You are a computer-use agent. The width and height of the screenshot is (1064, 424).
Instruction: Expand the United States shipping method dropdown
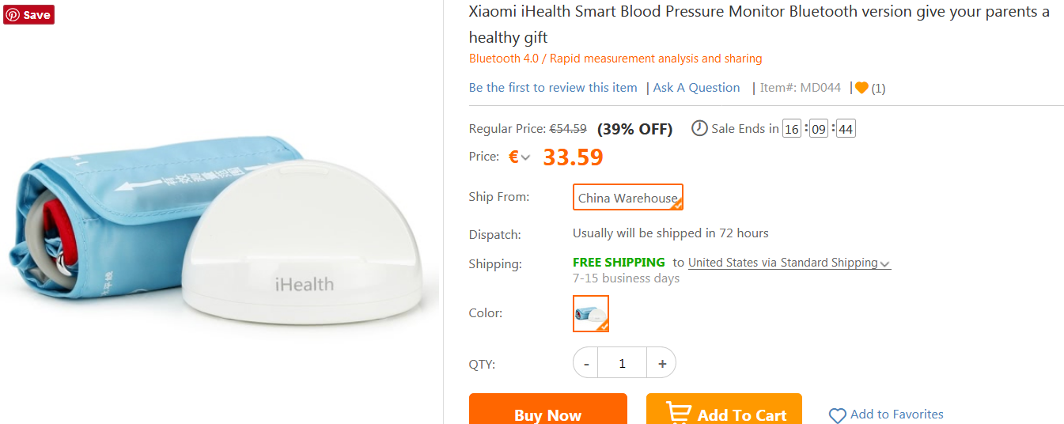click(884, 263)
